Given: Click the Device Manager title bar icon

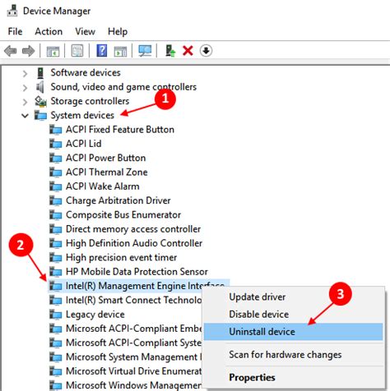Looking at the screenshot, I should (12, 11).
